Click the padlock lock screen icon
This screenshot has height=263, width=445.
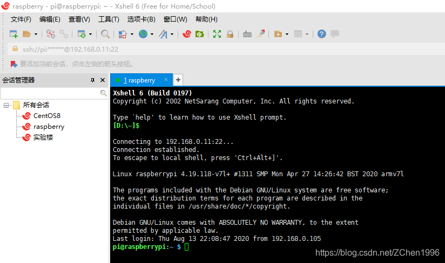pos(230,34)
